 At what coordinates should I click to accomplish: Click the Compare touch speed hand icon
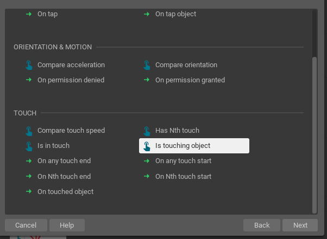pos(29,131)
